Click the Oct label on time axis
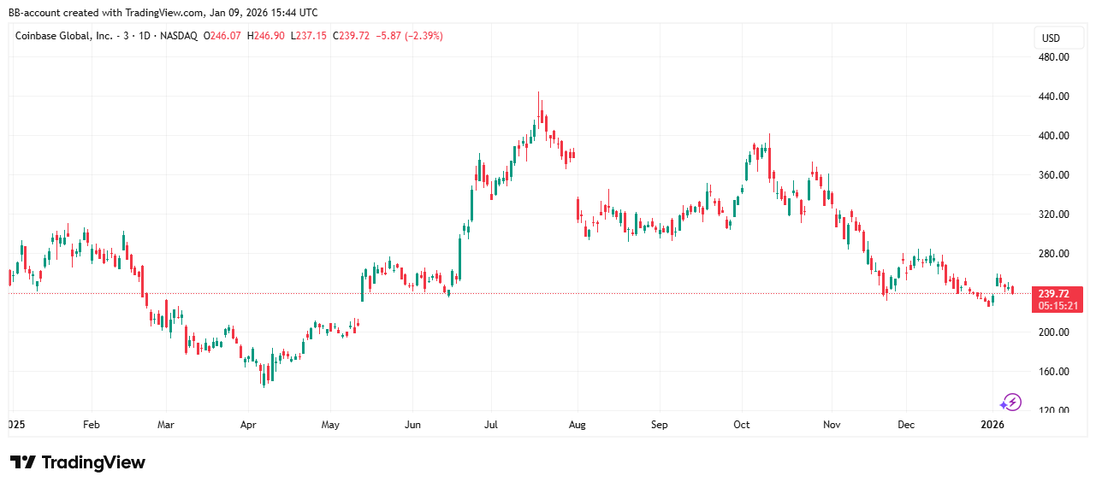 click(741, 424)
